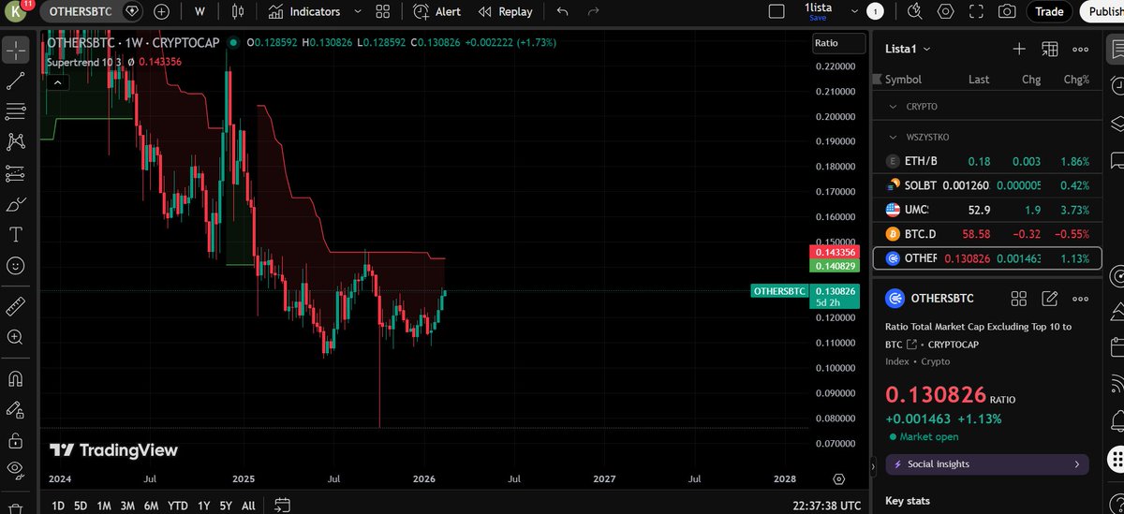Toggle lock all drawings
This screenshot has height=514, width=1124.
16,440
